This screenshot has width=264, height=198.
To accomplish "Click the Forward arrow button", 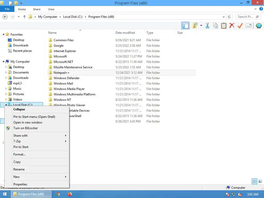I will click(12, 17).
